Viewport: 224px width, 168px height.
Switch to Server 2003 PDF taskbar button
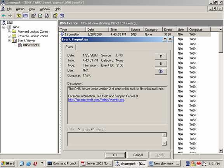coord(96,163)
